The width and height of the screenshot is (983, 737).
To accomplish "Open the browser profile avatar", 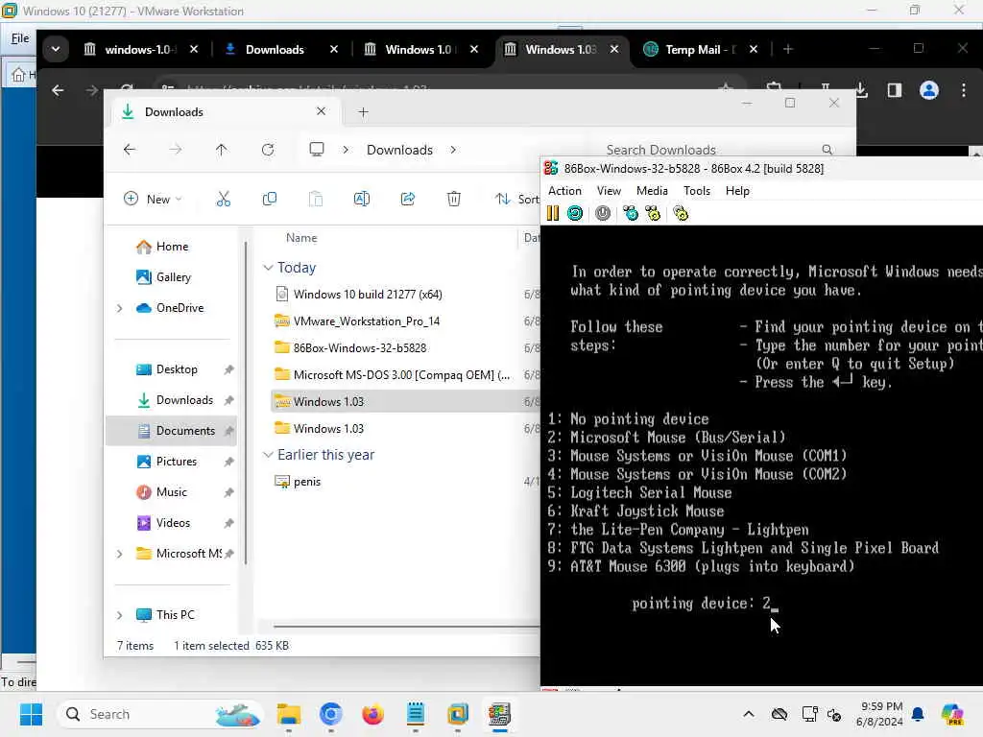I will 929,91.
